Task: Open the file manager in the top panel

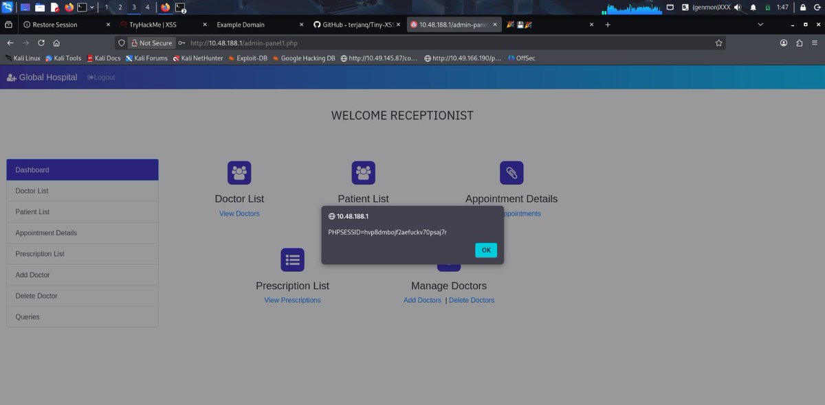Action: [x=40, y=8]
